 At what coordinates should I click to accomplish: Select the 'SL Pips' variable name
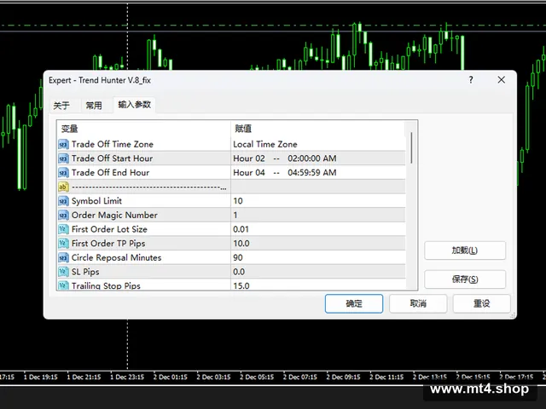(x=85, y=272)
